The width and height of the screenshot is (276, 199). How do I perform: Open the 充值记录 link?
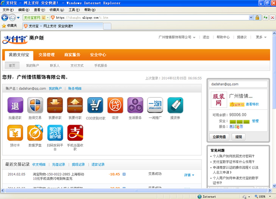coord(58,165)
